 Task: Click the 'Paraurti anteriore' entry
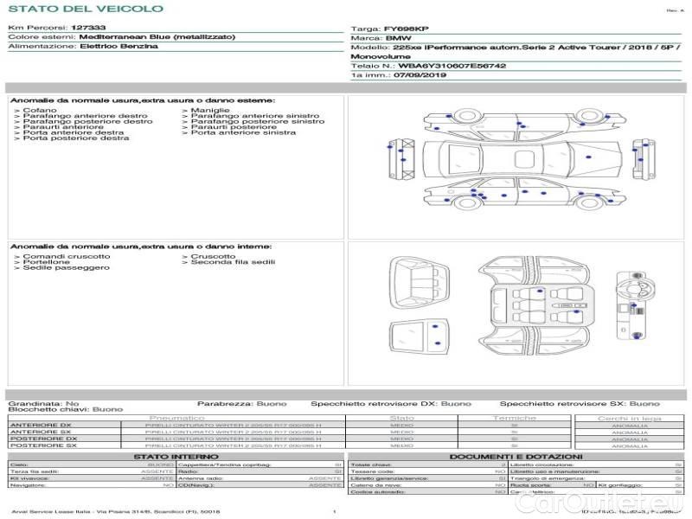[x=63, y=127]
